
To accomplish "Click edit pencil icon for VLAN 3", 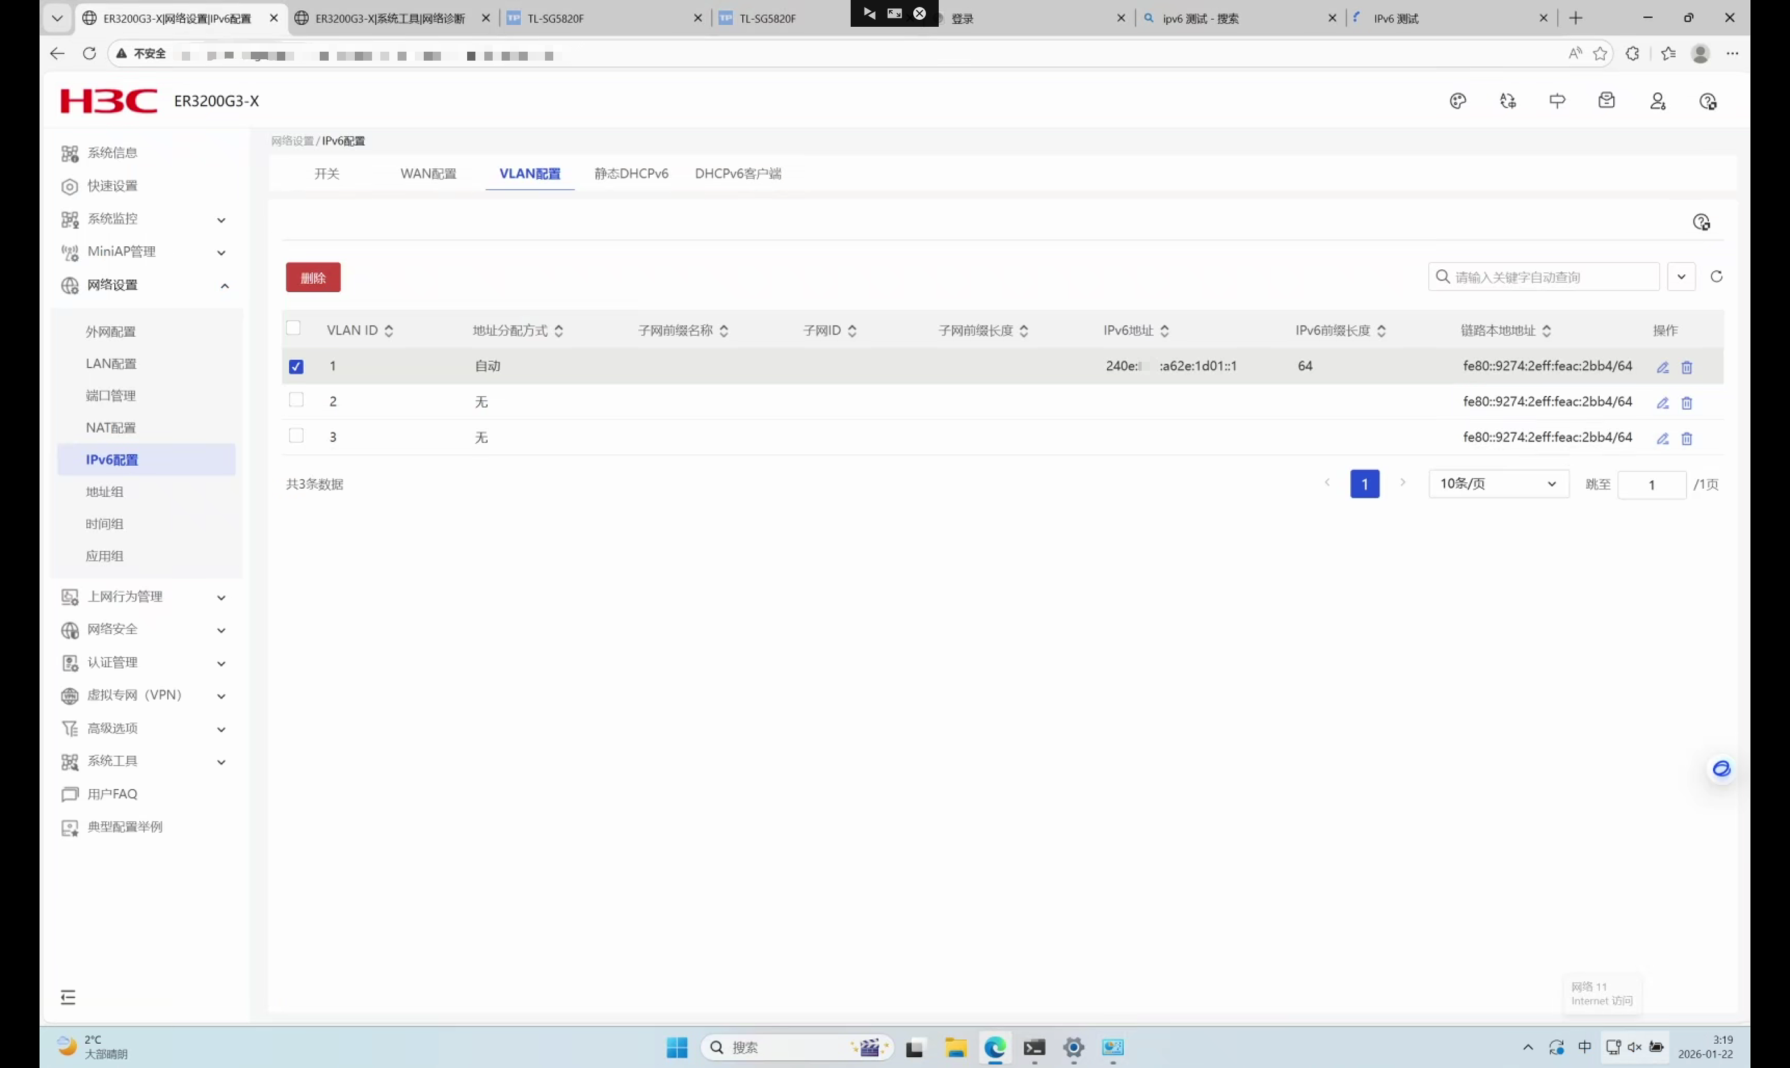I will coord(1662,439).
